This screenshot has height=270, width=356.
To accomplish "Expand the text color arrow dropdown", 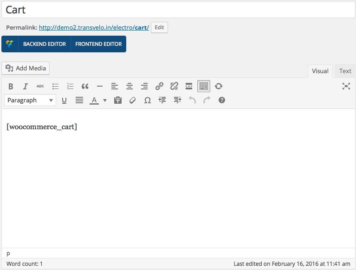I will 105,100.
